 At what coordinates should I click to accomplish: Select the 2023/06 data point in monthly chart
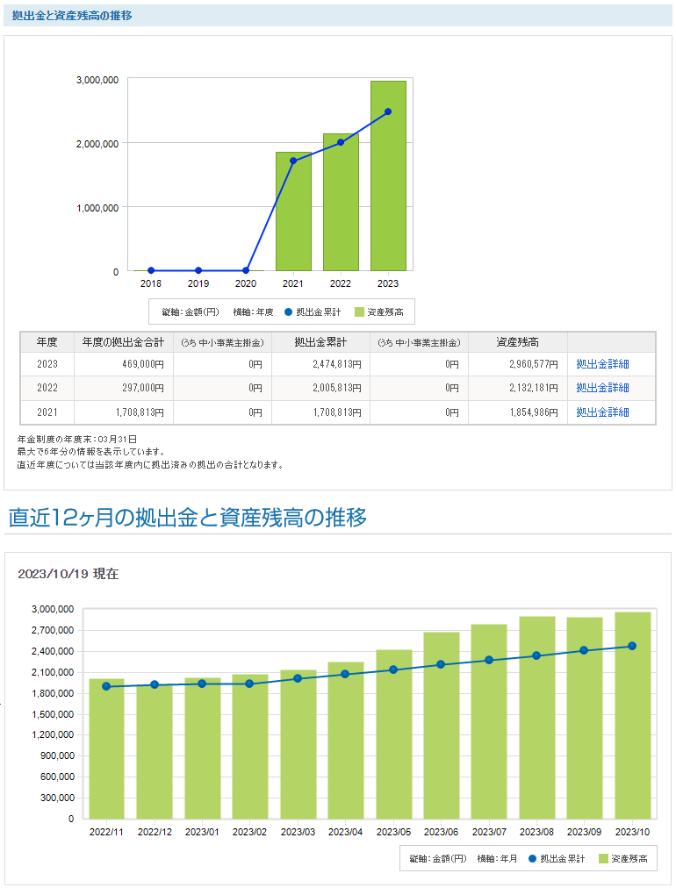pos(442,664)
